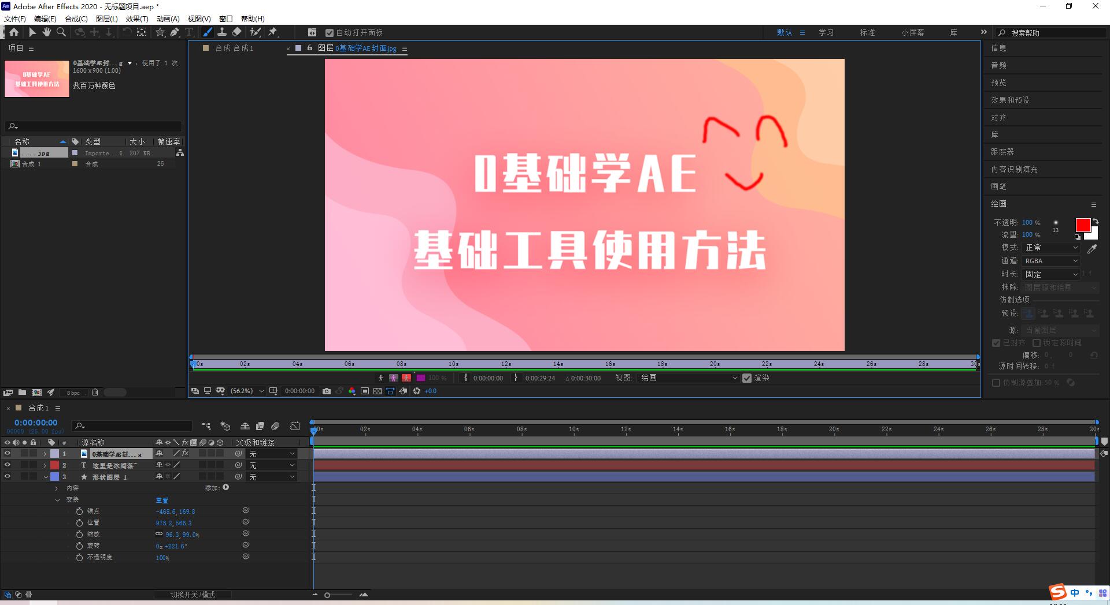Hide layer 1 using its eye icon
The height and width of the screenshot is (605, 1110).
pyautogui.click(x=8, y=454)
